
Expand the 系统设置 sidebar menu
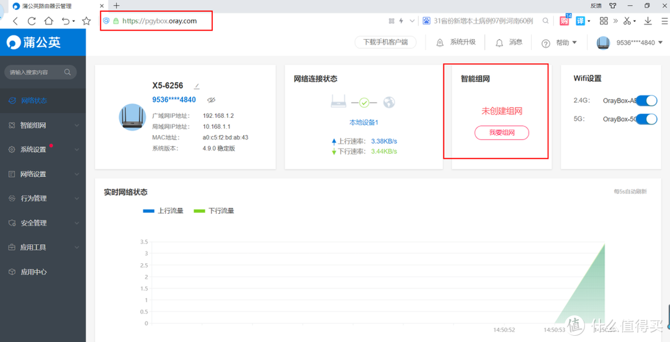pyautogui.click(x=43, y=149)
